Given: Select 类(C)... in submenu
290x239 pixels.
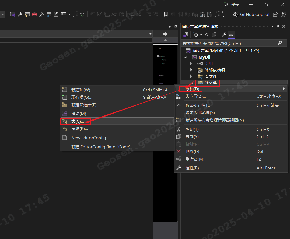Looking at the screenshot, I should [x=117, y=121].
